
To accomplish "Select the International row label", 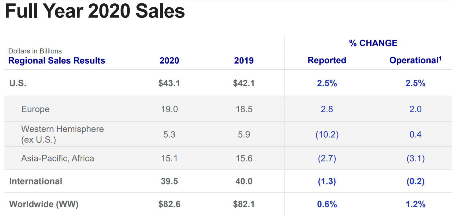I will point(35,181).
